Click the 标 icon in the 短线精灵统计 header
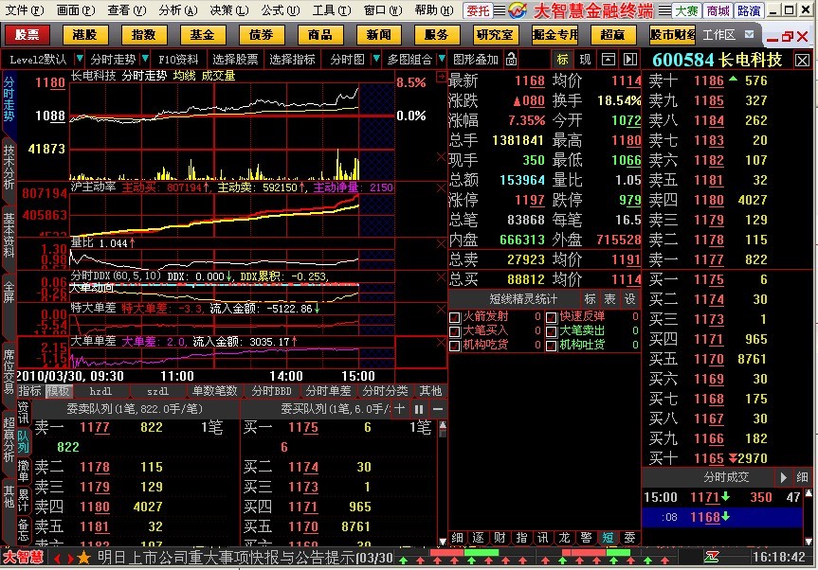 [x=590, y=299]
